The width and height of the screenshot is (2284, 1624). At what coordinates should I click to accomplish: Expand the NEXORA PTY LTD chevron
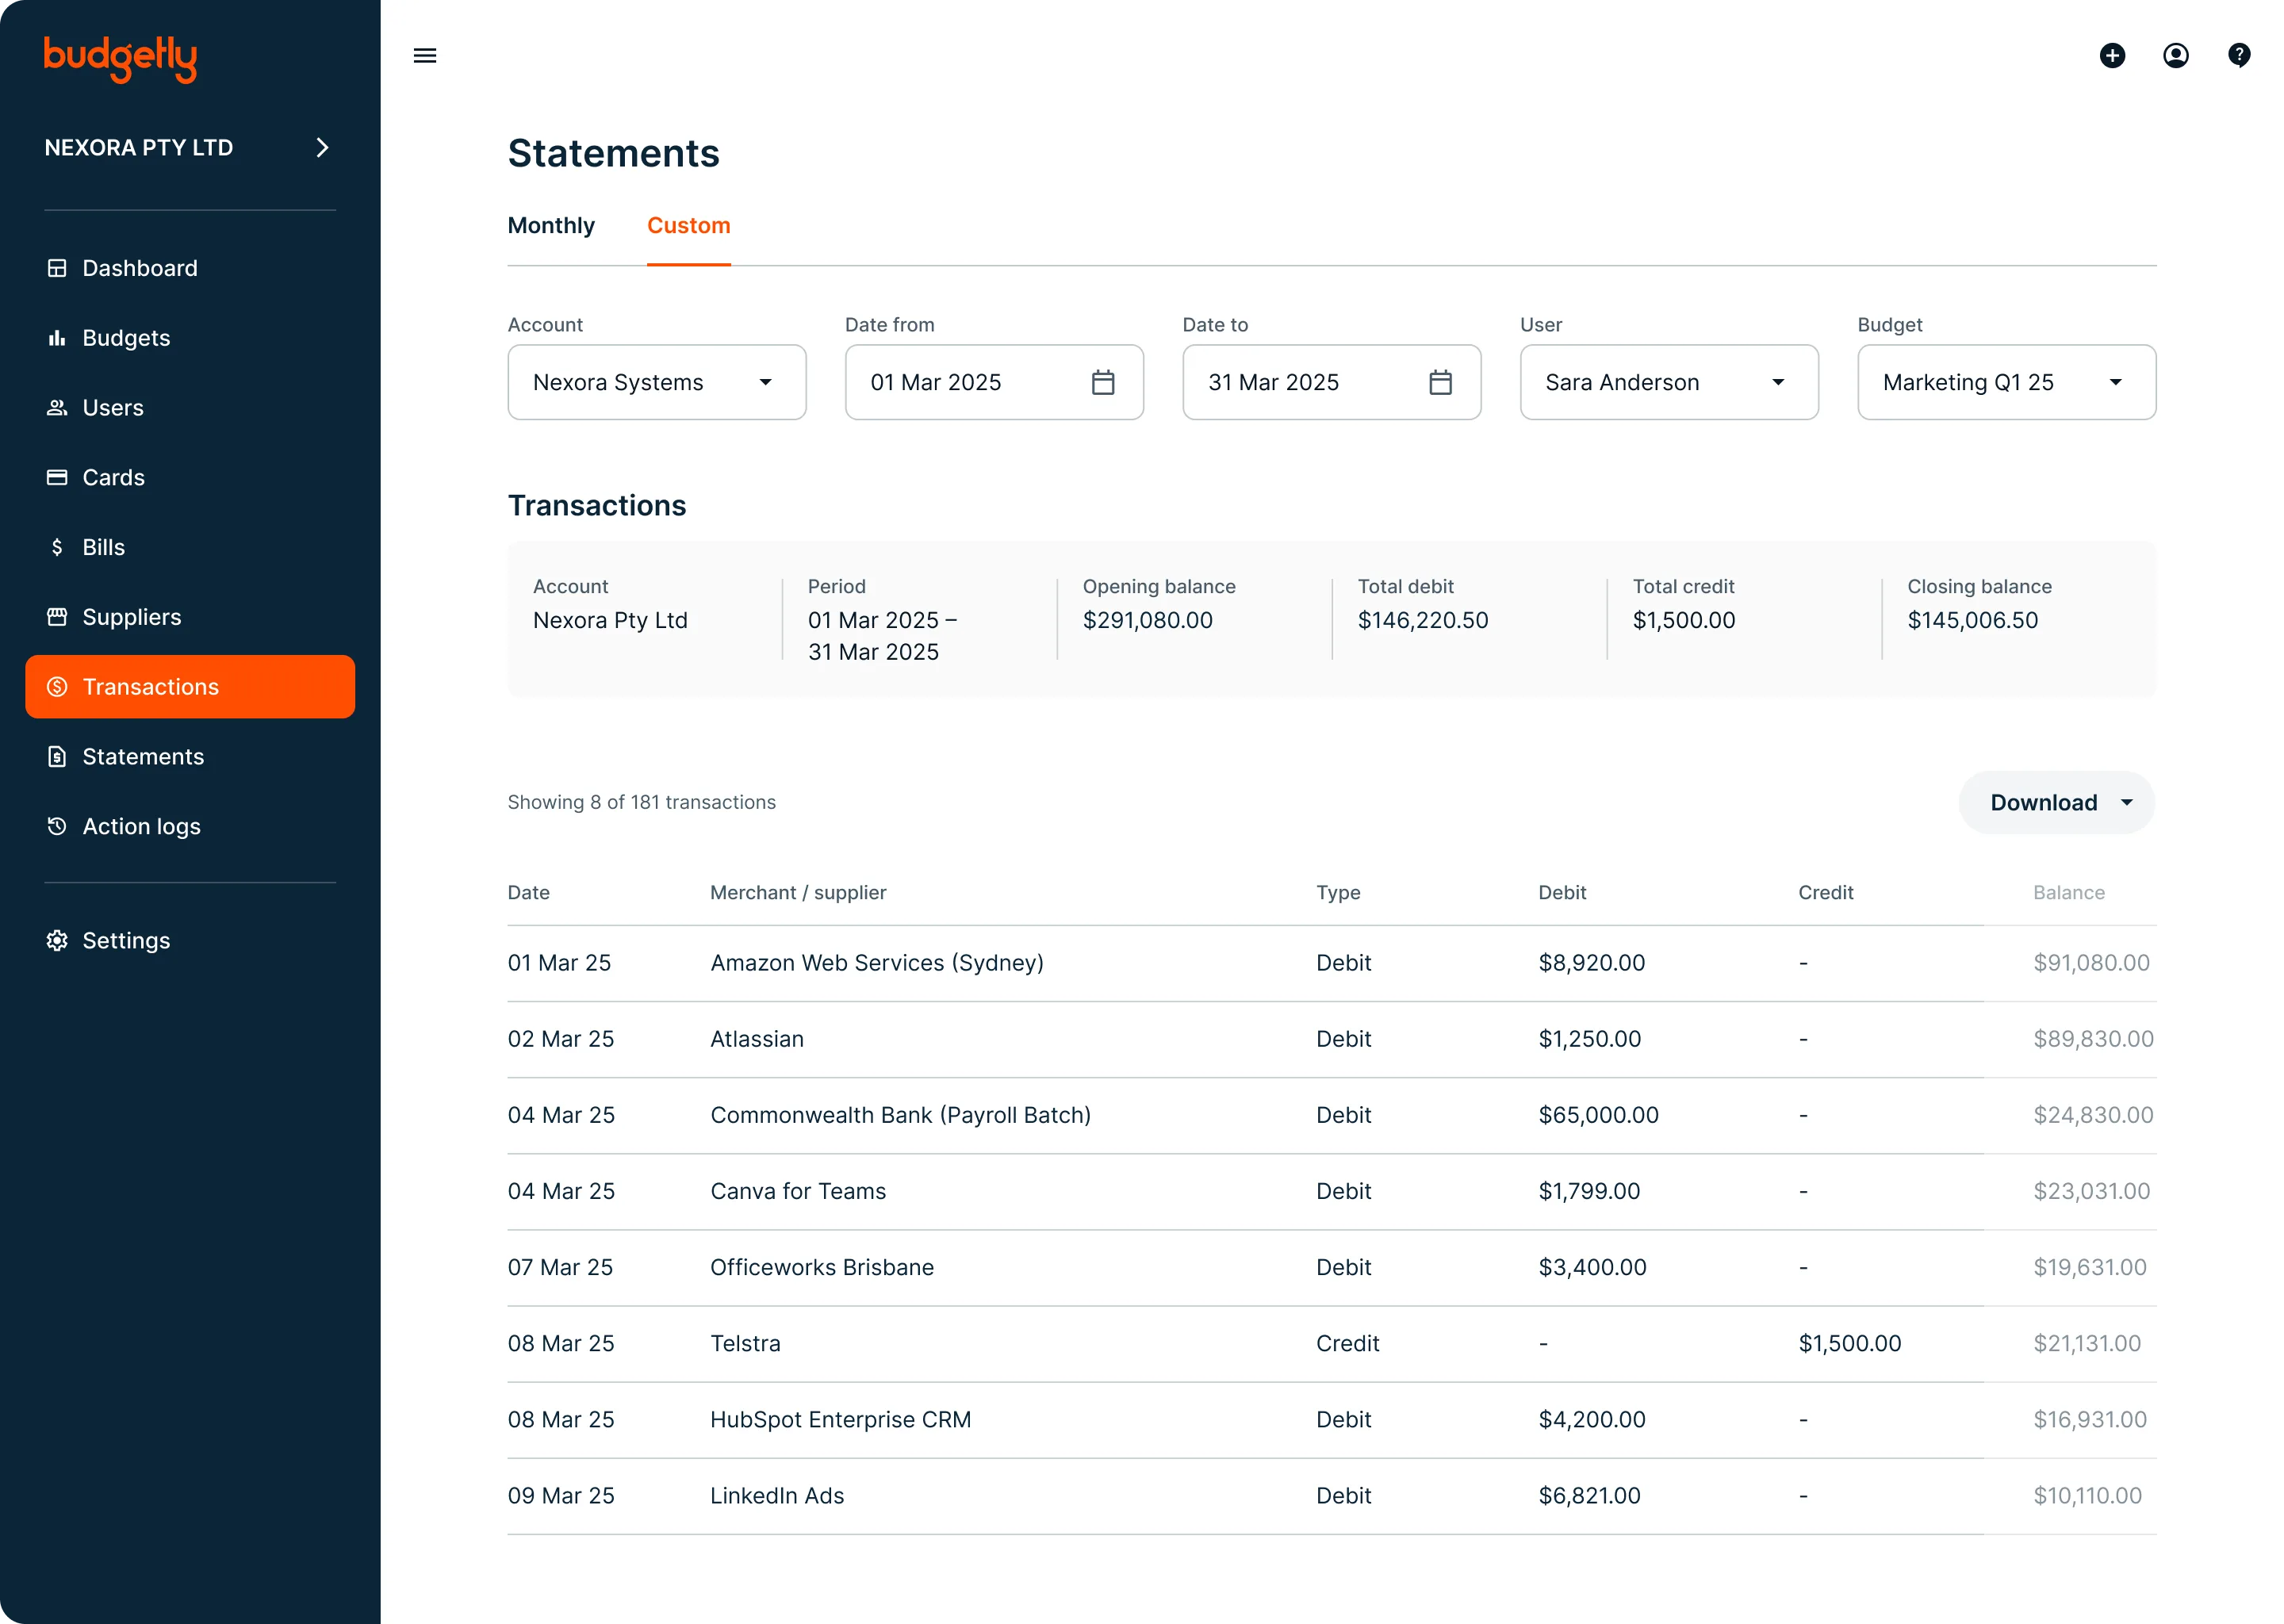point(321,147)
